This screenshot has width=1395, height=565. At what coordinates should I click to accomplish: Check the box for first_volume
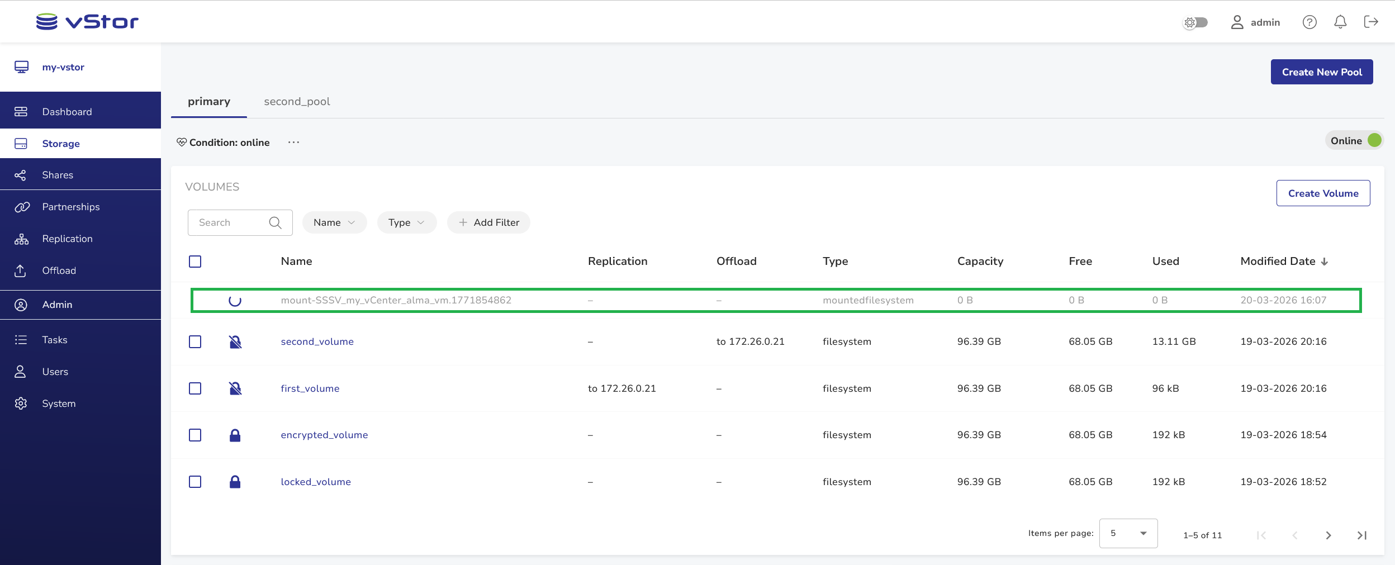coord(195,388)
